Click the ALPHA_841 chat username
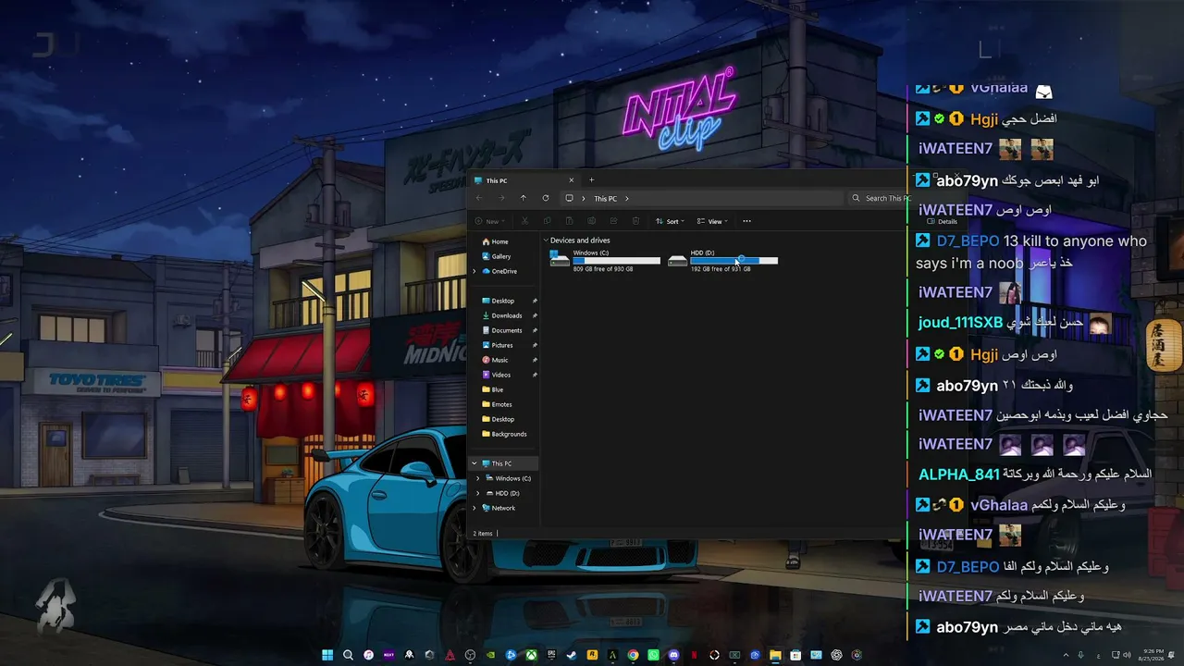The image size is (1184, 666). coord(958,475)
